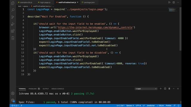Image resolution: width=191 pixels, height=107 pixels.
Task: Create a new terminal with plus icon
Action: pyautogui.click(x=161, y=89)
